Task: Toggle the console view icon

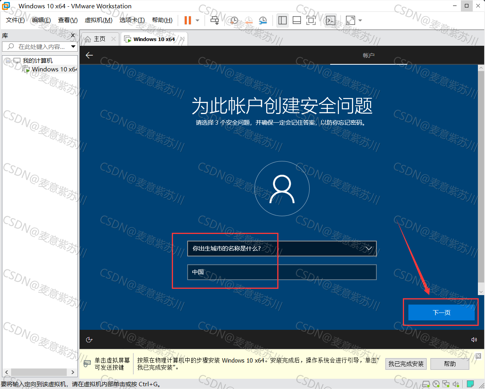Action: [x=331, y=20]
